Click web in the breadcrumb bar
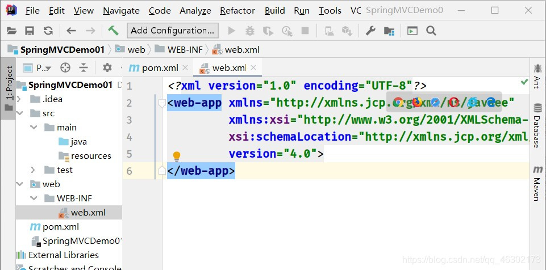The height and width of the screenshot is (270, 546). point(130,50)
